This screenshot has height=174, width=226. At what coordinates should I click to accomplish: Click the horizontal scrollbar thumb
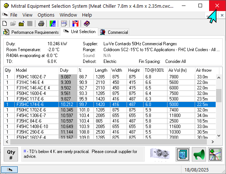tap(108, 142)
